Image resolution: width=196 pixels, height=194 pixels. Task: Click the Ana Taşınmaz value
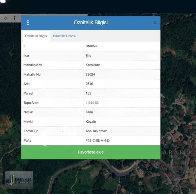click(96, 131)
